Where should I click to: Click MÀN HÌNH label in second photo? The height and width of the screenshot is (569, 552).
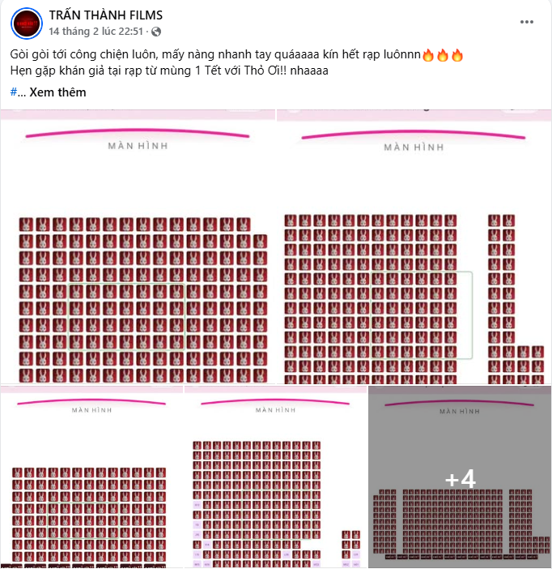coord(414,148)
